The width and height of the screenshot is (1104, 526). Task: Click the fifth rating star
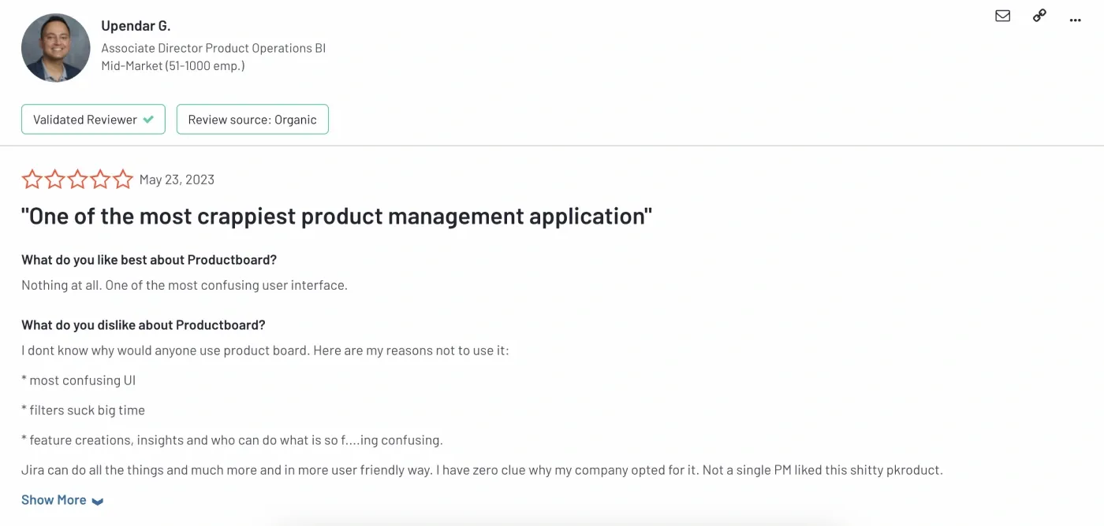click(122, 179)
